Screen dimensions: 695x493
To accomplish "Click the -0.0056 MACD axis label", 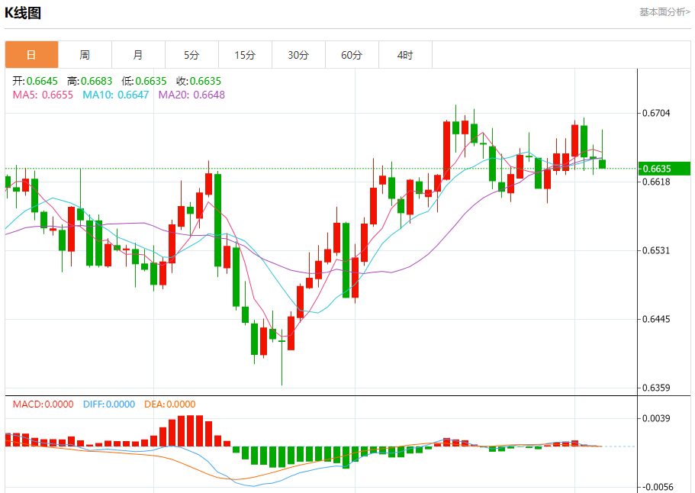I will point(656,487).
